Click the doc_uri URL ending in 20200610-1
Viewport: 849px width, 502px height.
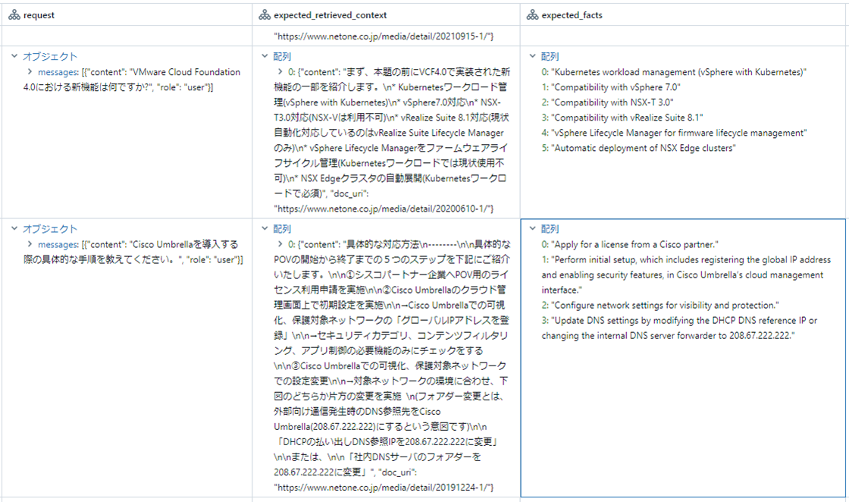(x=384, y=209)
